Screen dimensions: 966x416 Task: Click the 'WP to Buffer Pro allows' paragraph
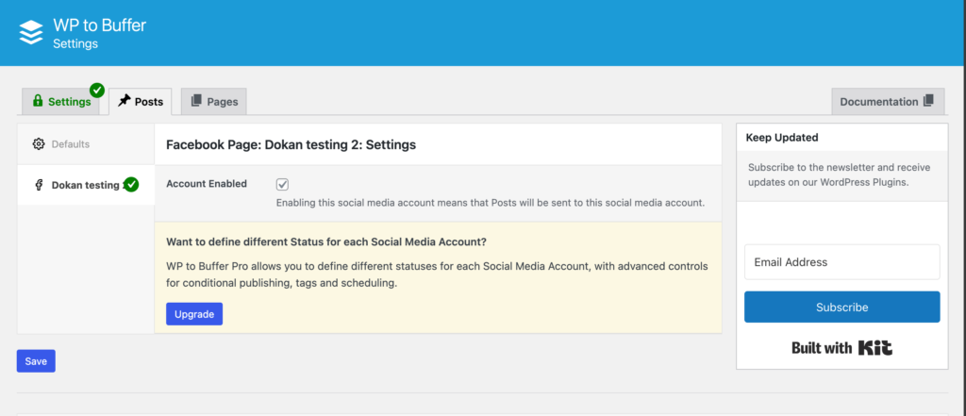(437, 275)
